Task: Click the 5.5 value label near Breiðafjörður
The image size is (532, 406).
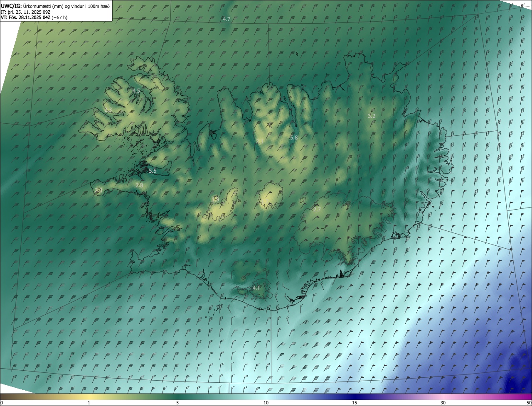Action: pos(153,171)
